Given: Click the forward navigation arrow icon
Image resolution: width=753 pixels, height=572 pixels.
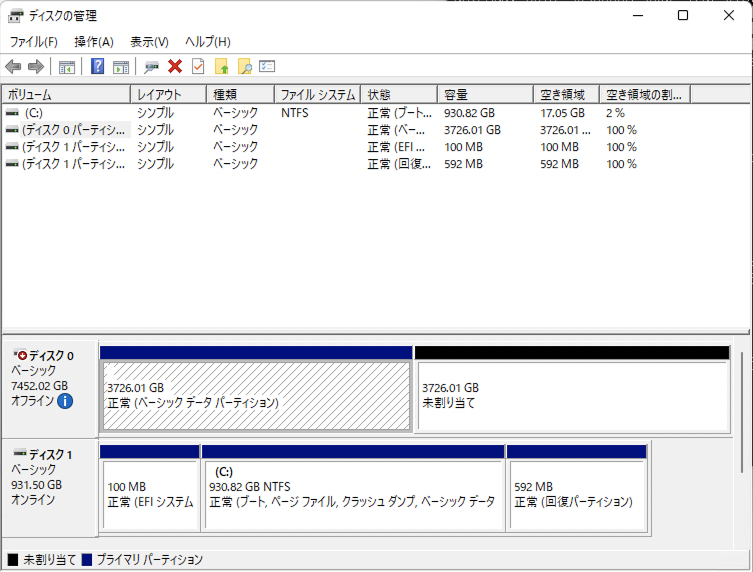Looking at the screenshot, I should click(35, 66).
